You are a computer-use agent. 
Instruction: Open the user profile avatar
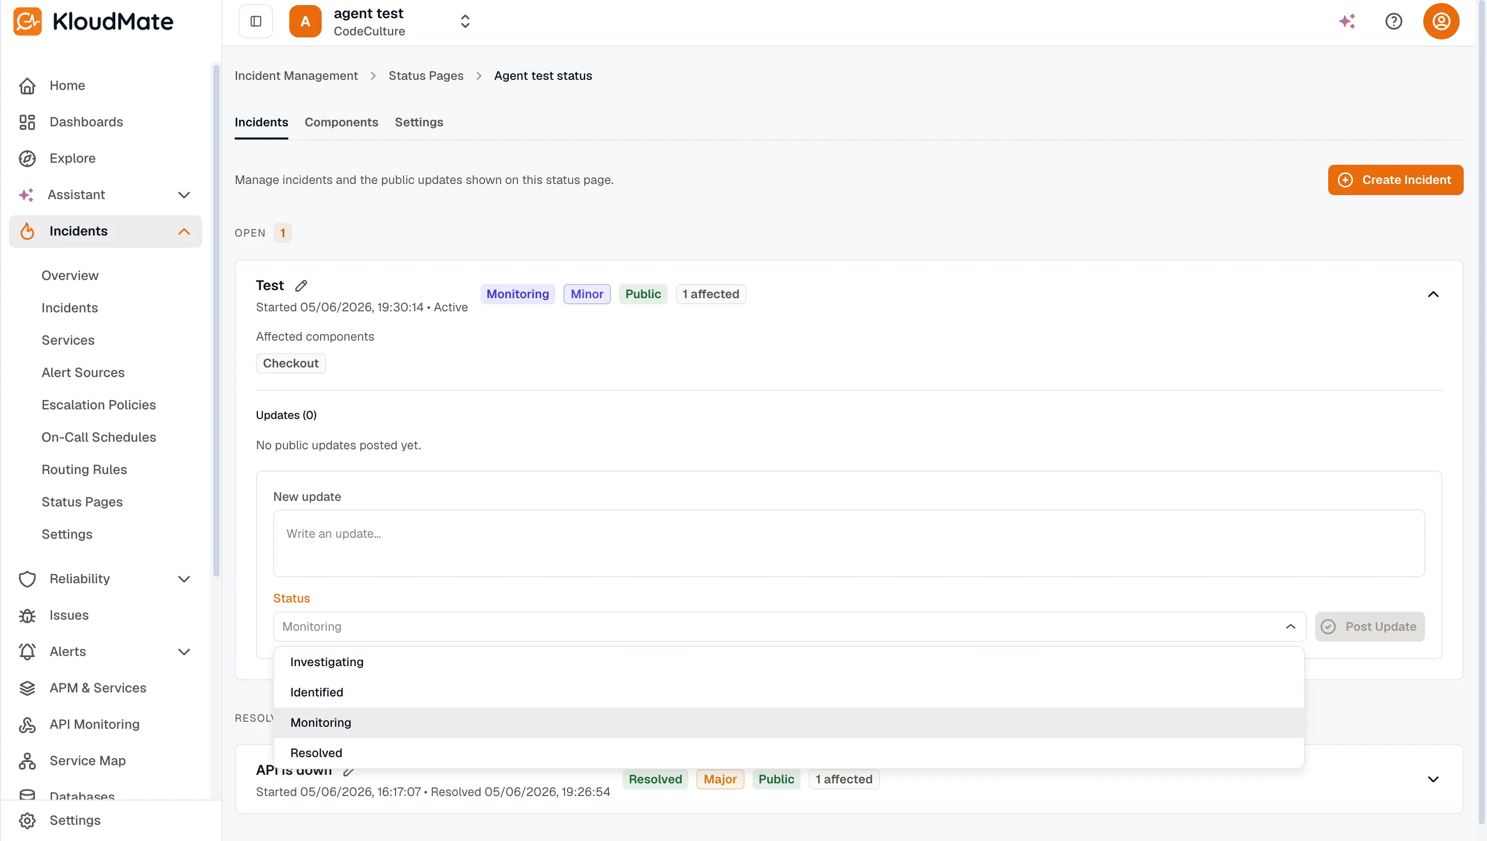1441,21
